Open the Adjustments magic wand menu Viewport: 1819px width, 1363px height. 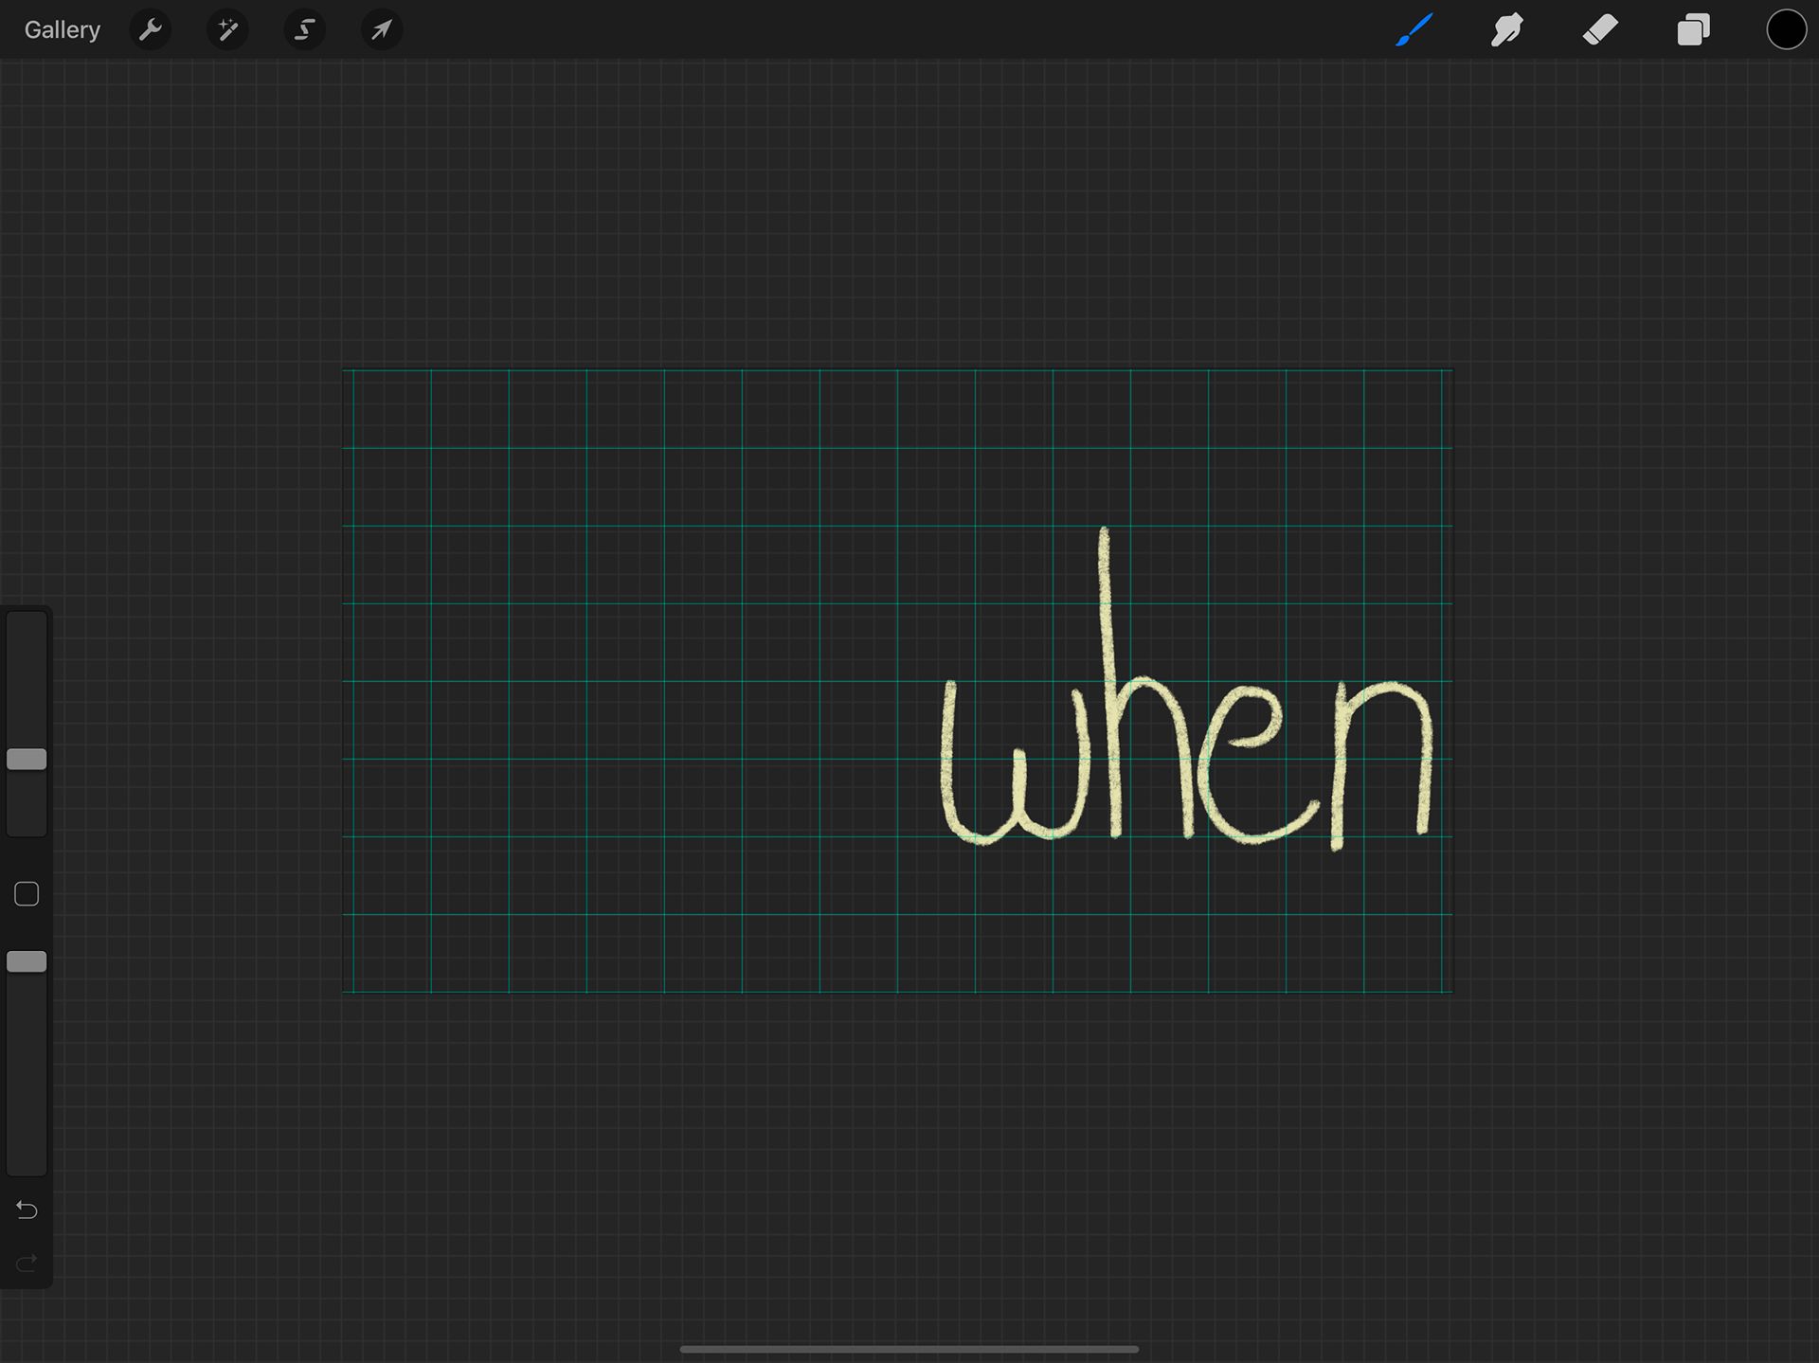tap(227, 30)
